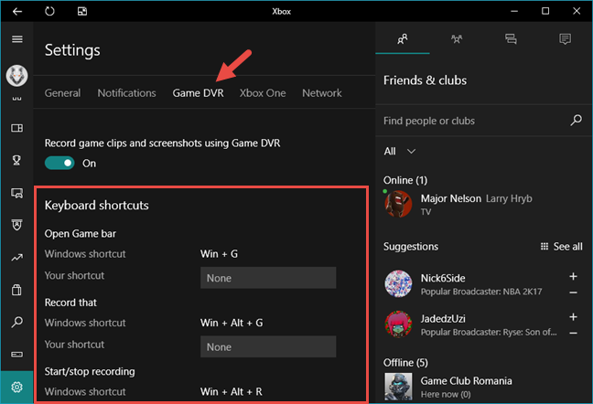Remove the Nick6Side suggestion with minus
The image size is (593, 404).
[x=574, y=292]
